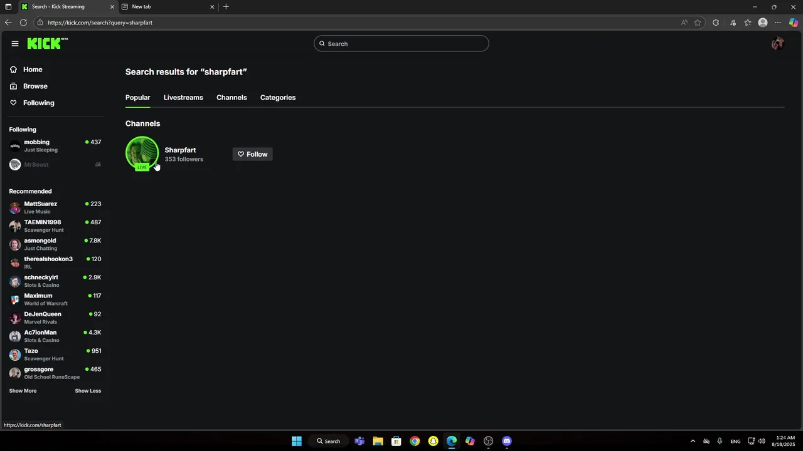Open schneckyirl recommended channel
The image size is (803, 451).
(55, 281)
